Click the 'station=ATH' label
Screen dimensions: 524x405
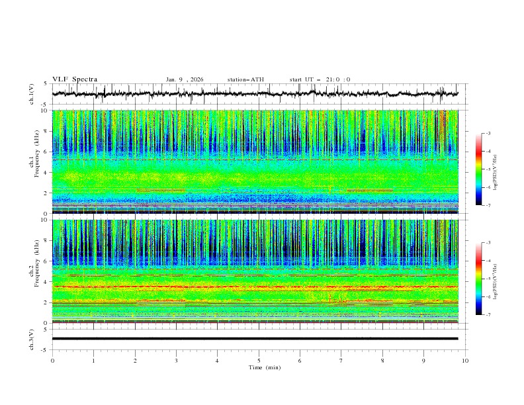tap(245, 79)
